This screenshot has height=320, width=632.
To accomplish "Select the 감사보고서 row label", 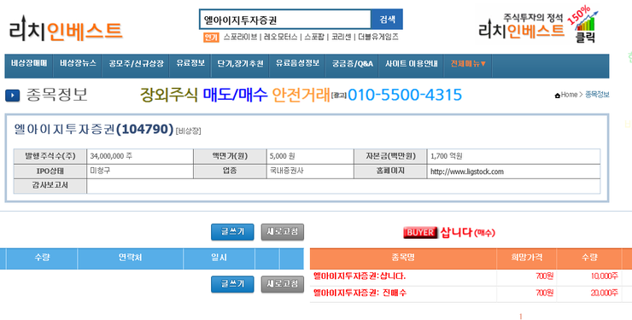I will point(50,185).
